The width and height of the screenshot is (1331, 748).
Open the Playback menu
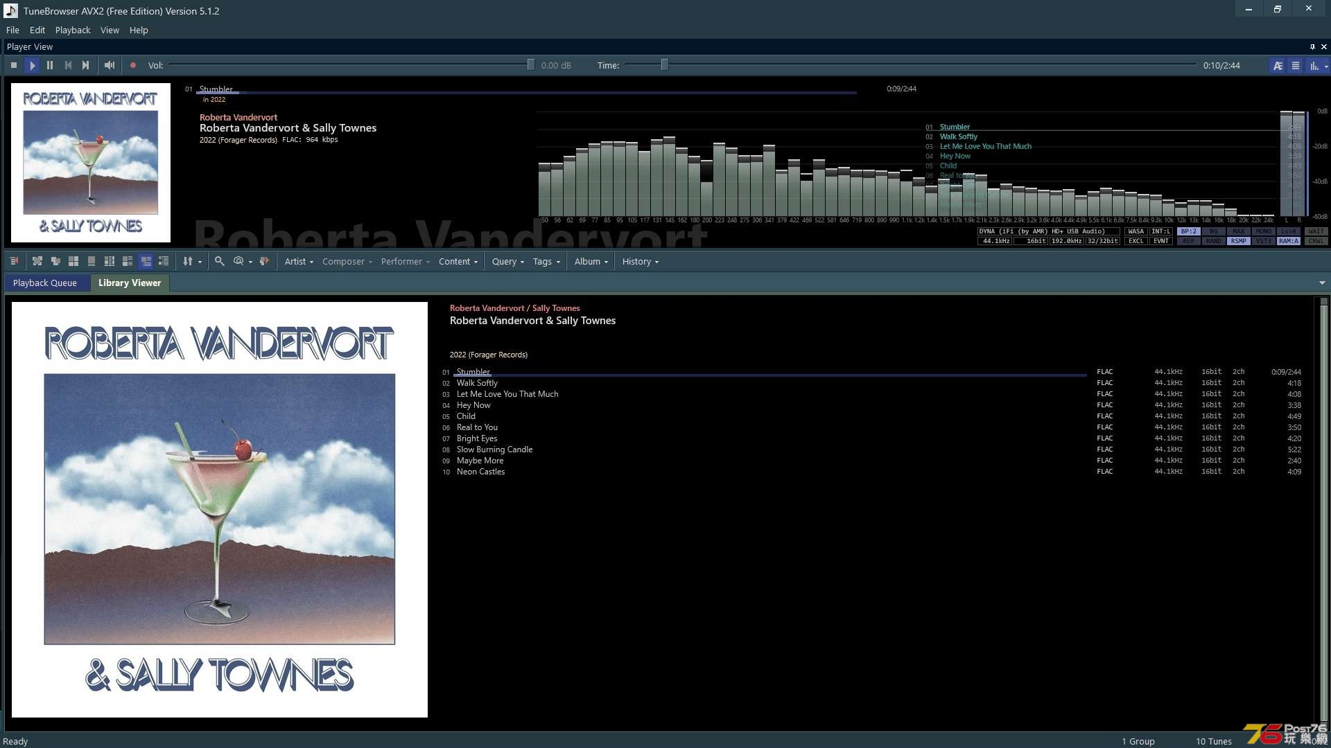[73, 30]
